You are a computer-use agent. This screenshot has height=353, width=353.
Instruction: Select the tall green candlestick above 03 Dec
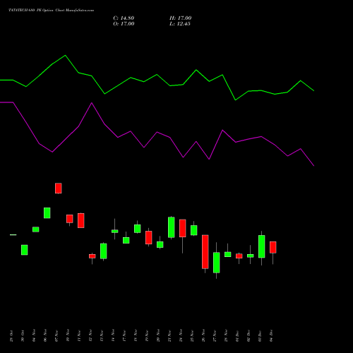click(x=262, y=246)
